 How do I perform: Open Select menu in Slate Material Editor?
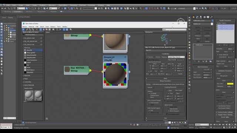tap(42, 27)
